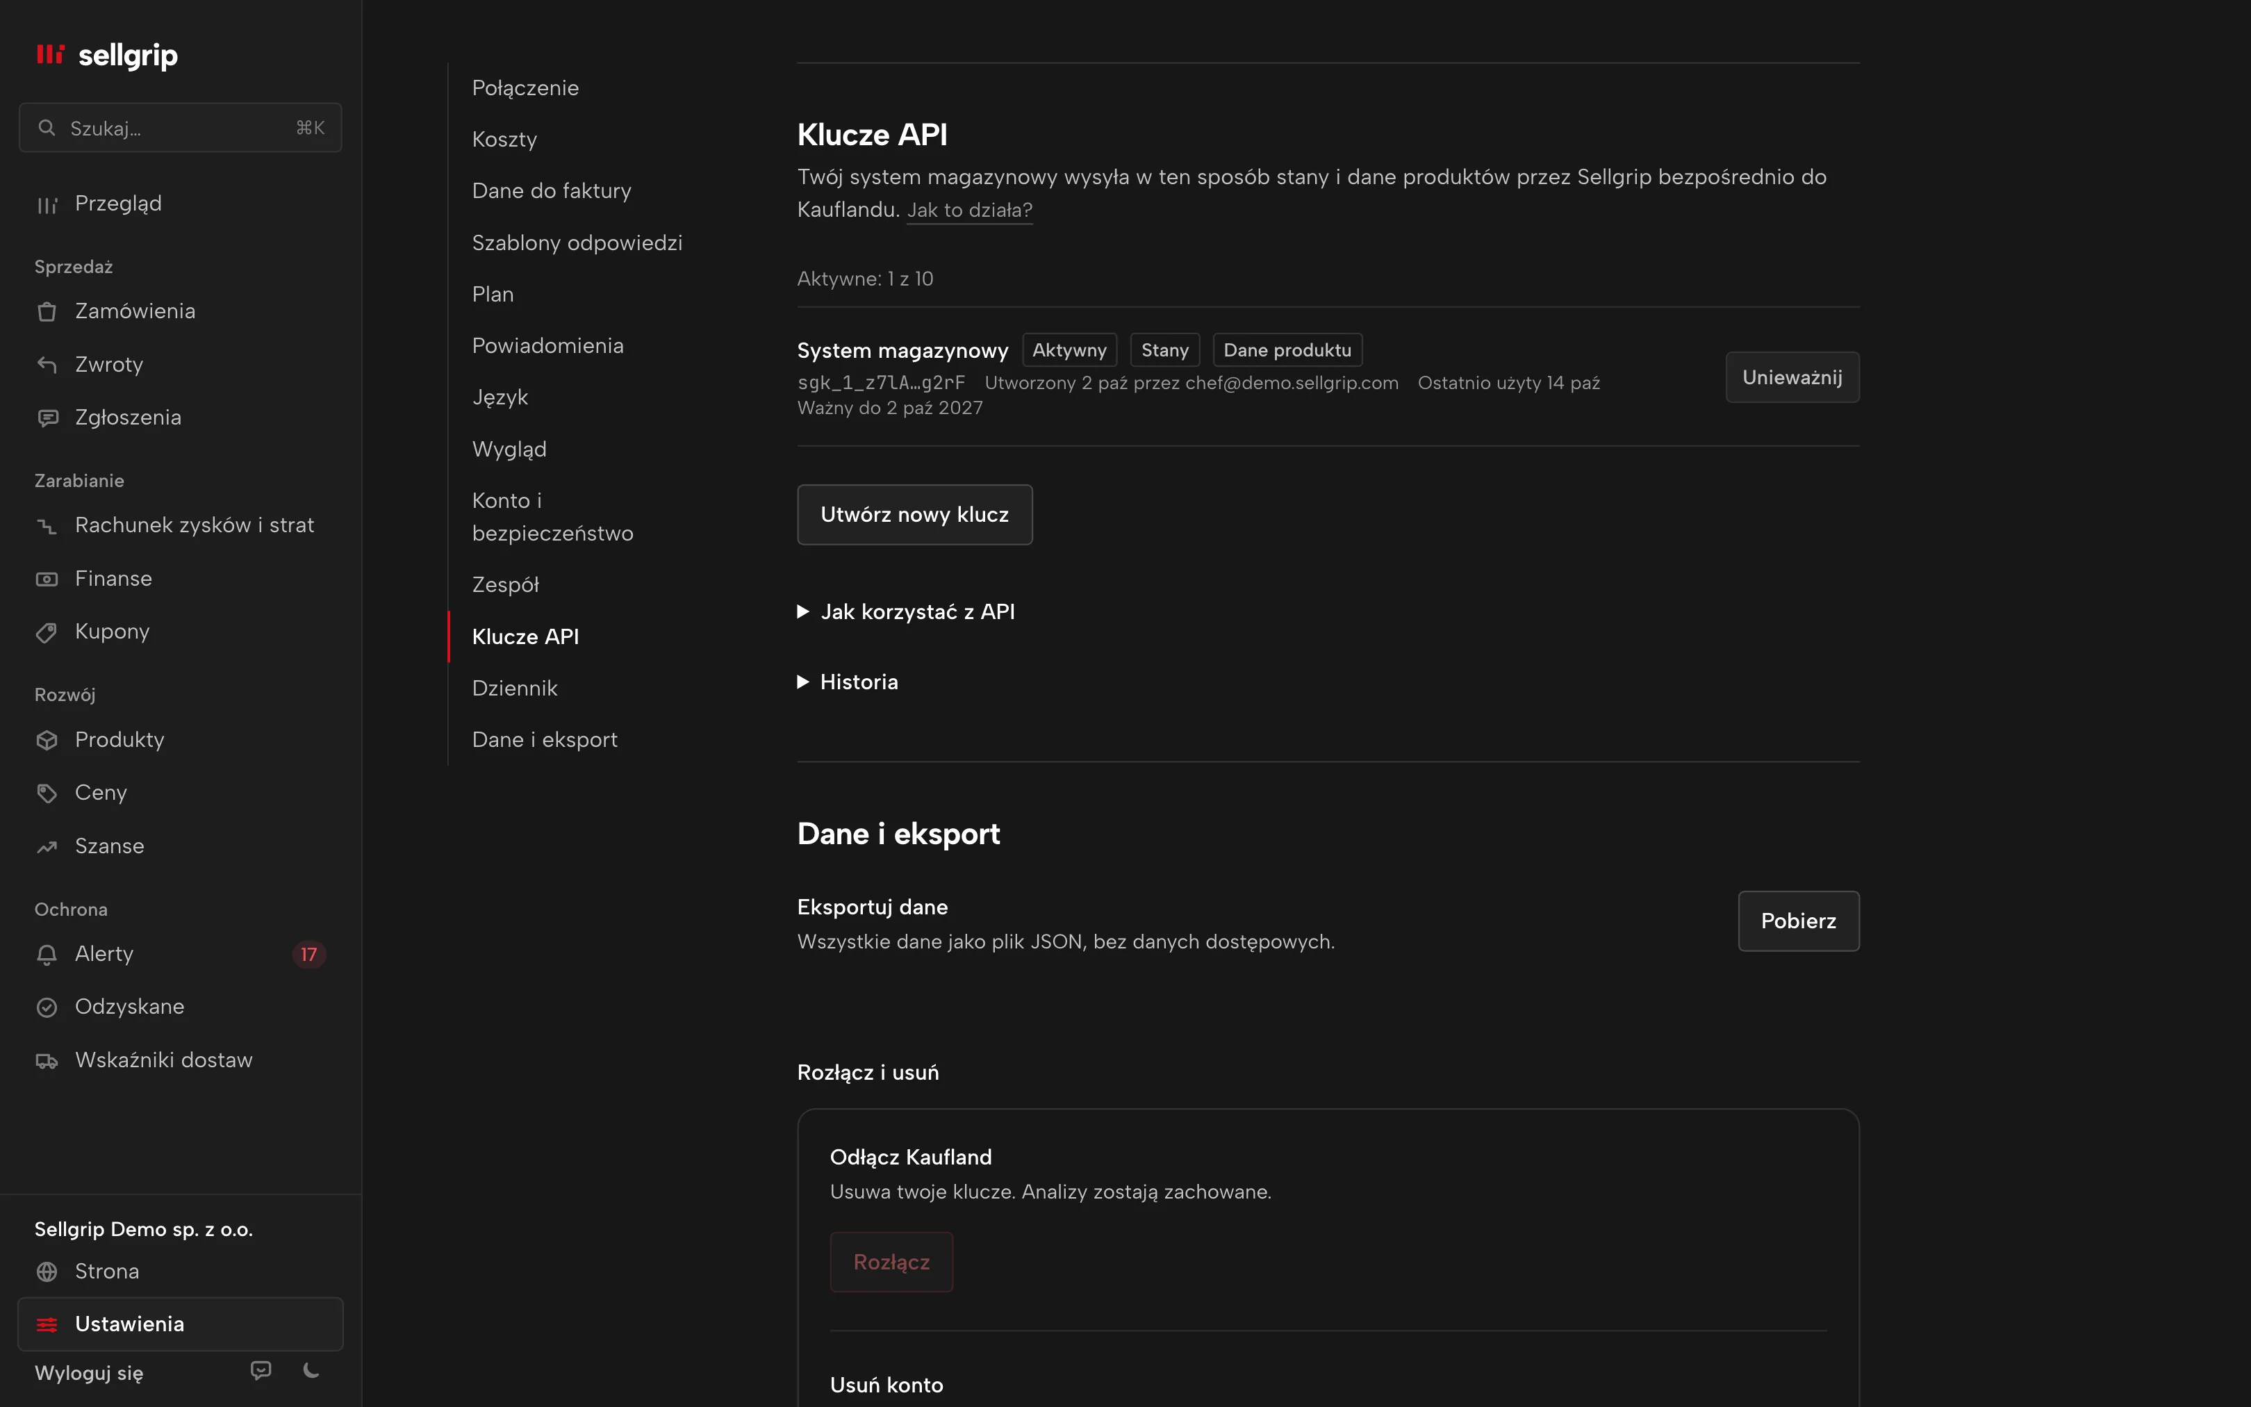The width and height of the screenshot is (2251, 1407).
Task: Select Zespół in settings menu
Action: (x=505, y=585)
